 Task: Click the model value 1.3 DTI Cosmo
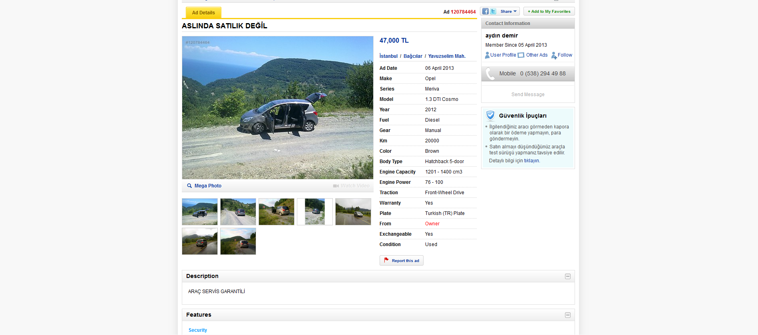(442, 99)
